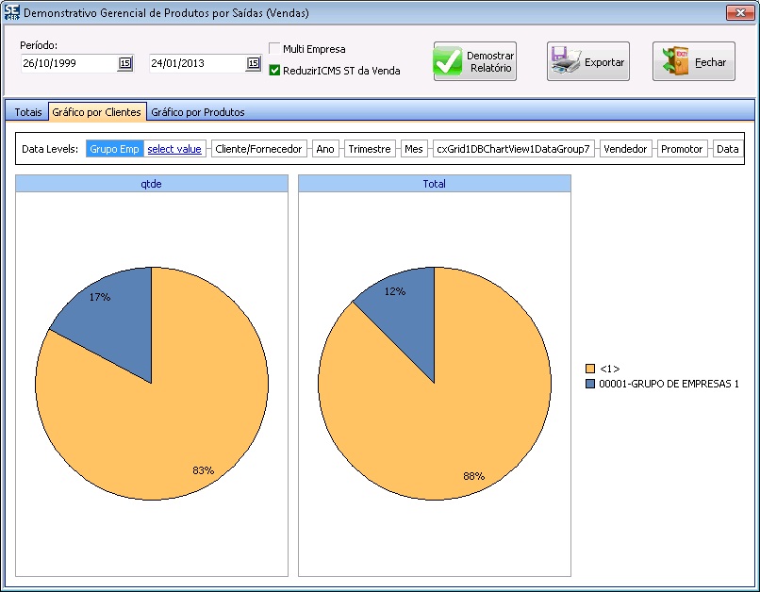Choose the Vendedor data level
The image size is (760, 592).
(625, 149)
